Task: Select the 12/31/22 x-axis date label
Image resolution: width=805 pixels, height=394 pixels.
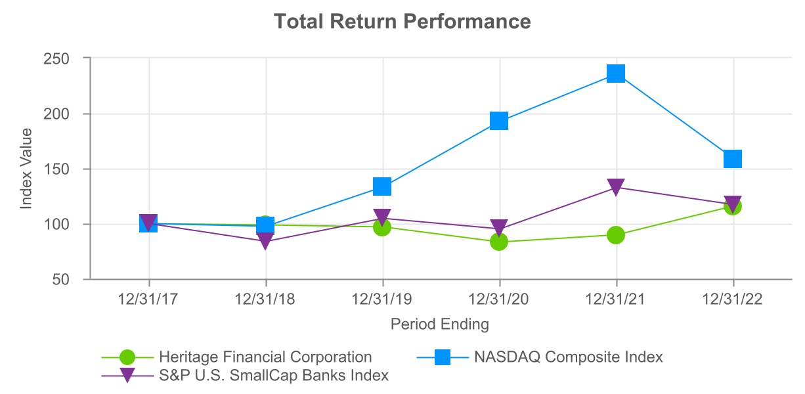Action: click(x=732, y=297)
